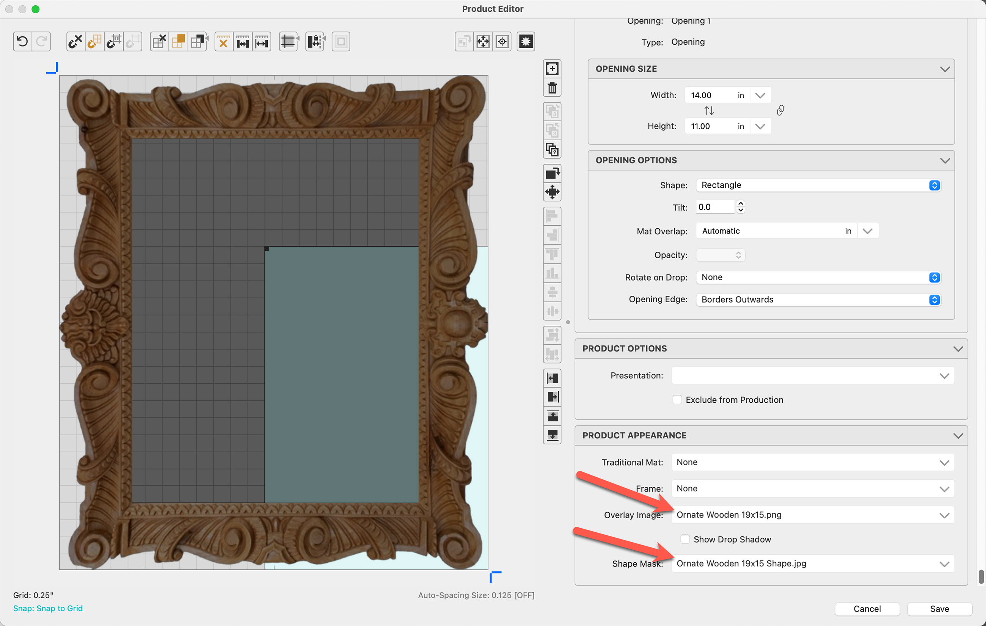Click the target crosshair icon in toolbar

(x=502, y=41)
